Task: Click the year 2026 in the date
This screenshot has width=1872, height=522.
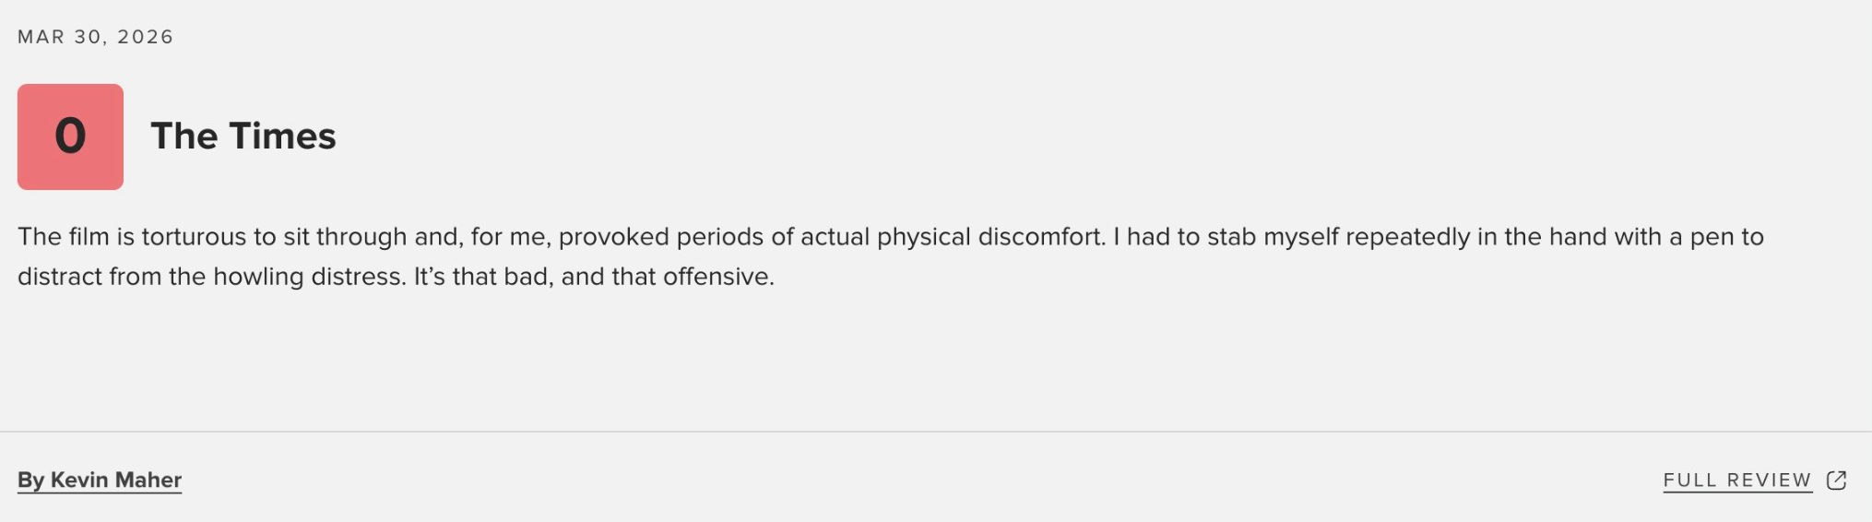Action: [146, 37]
